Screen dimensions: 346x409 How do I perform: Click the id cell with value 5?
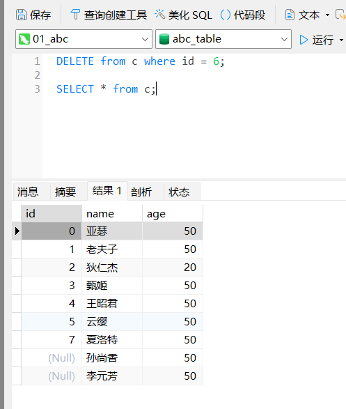pyautogui.click(x=52, y=322)
